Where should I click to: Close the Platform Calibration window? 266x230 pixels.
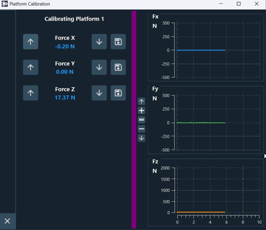coord(257,4)
